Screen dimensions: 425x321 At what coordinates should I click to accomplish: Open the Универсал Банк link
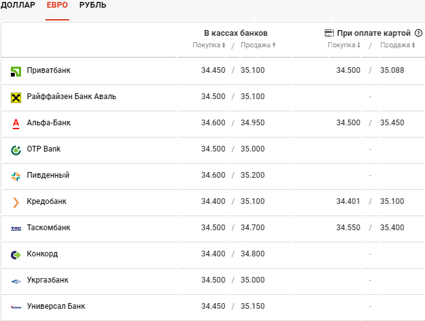[56, 306]
